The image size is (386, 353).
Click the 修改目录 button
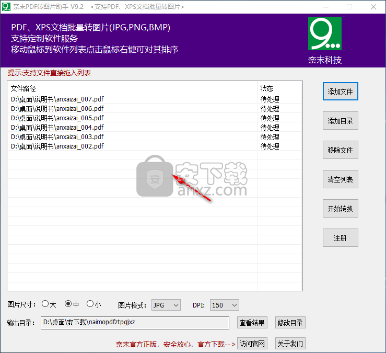tap(290, 323)
